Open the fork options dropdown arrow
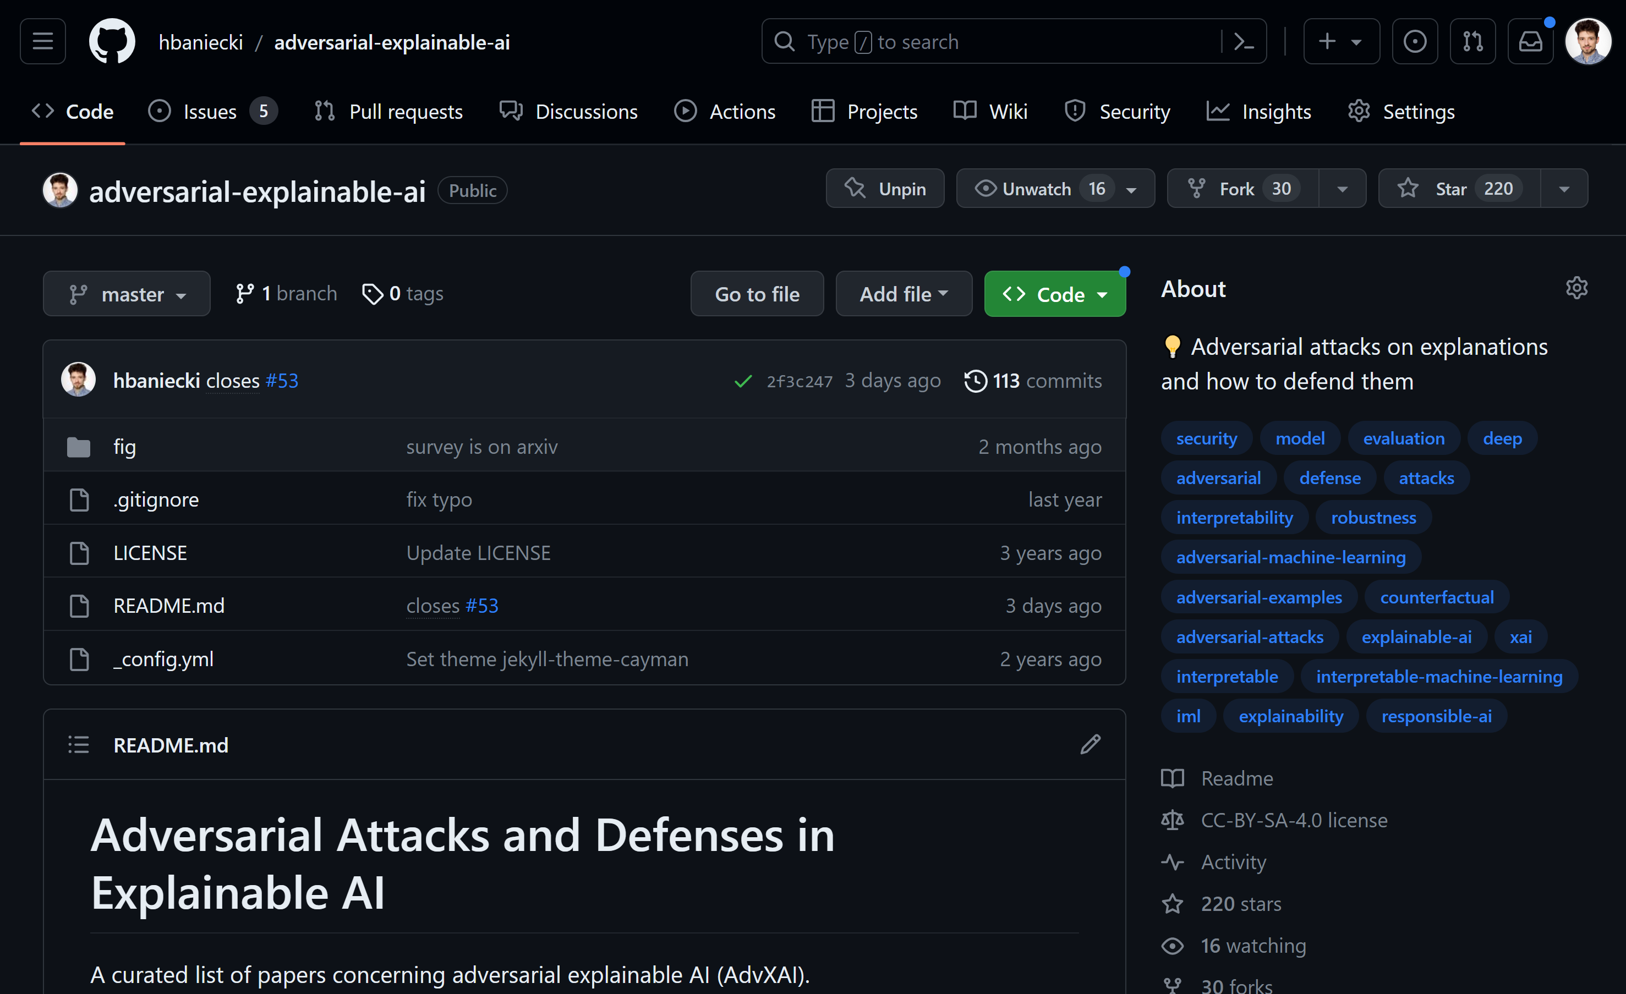The width and height of the screenshot is (1626, 994). pyautogui.click(x=1342, y=189)
